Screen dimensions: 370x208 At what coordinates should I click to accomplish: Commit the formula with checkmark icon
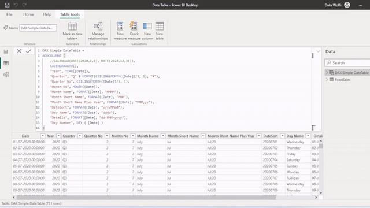[28, 51]
